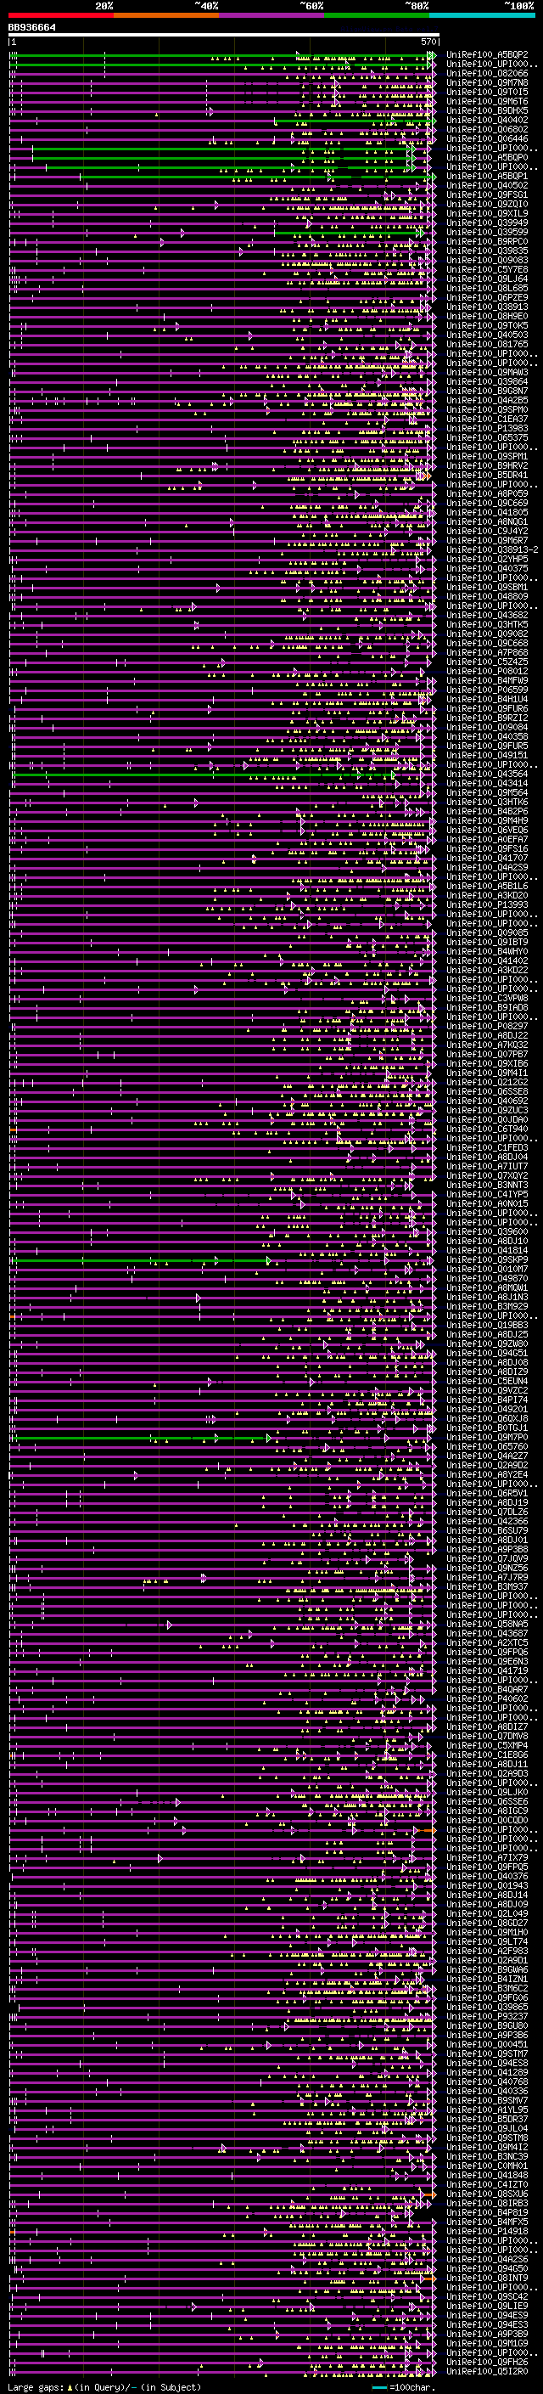Select the UniRef100_Q9MAW3 label

(487, 373)
